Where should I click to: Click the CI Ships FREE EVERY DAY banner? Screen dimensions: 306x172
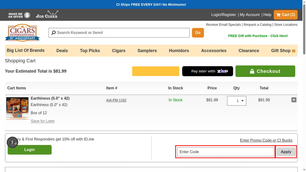click(151, 4)
